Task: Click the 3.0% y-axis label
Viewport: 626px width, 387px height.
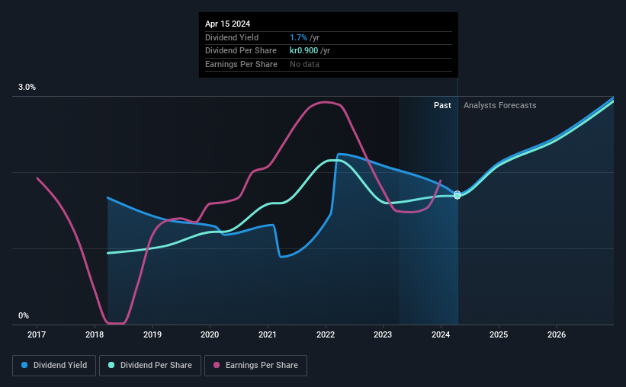Action: tap(27, 87)
